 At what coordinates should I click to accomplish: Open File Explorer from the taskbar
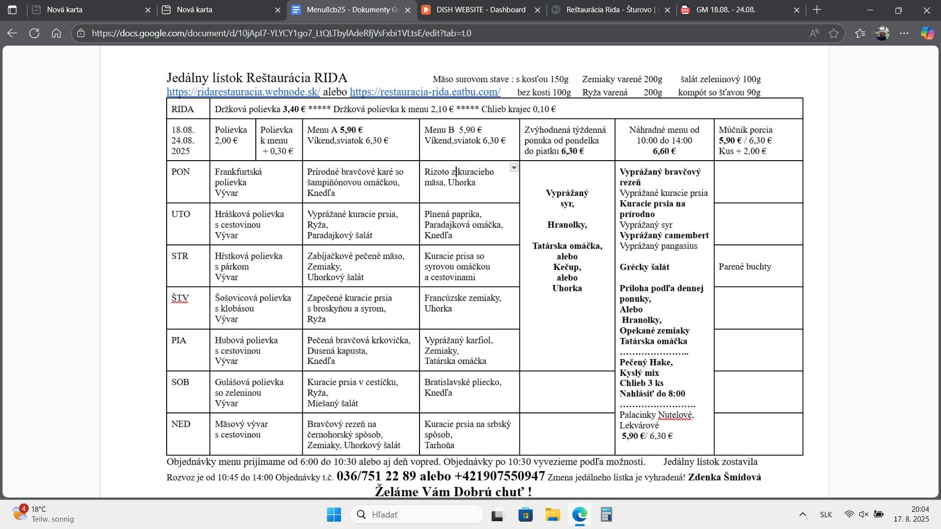tap(552, 515)
